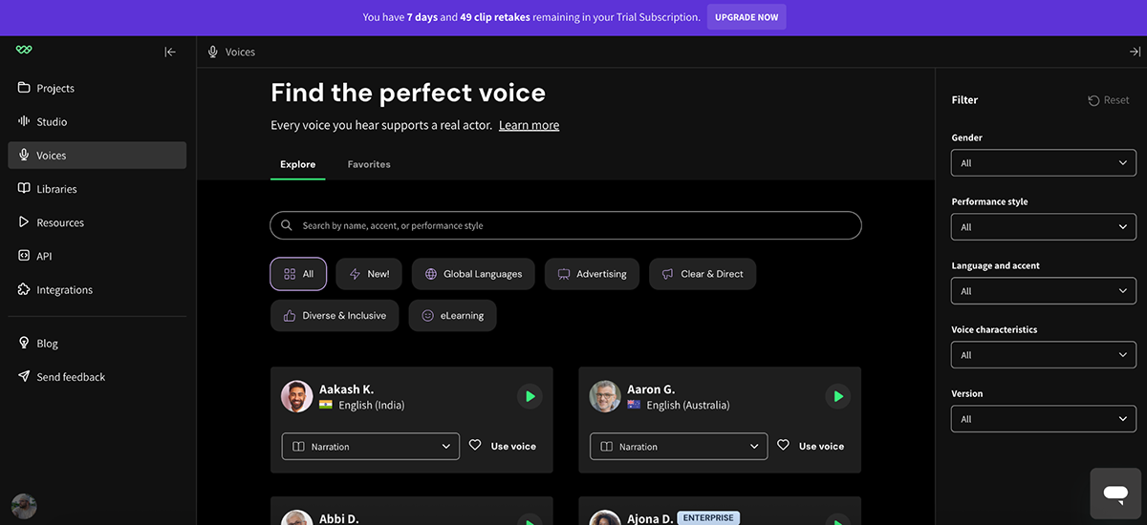This screenshot has width=1147, height=525.
Task: Expand Aakash K.'s Narration style dropdown
Action: 371,447
